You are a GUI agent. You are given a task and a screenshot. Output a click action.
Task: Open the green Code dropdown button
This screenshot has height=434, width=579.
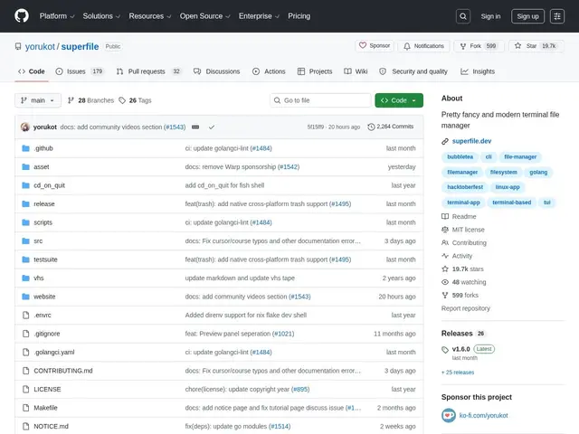399,100
